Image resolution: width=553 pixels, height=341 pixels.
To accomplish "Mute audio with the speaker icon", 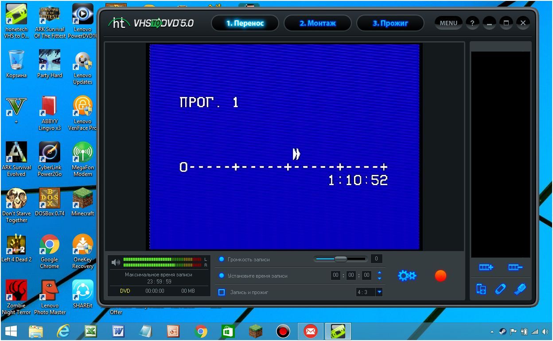I will coord(116,262).
